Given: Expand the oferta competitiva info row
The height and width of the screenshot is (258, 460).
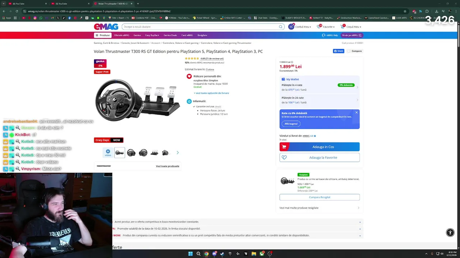Looking at the screenshot, I should 237,222.
